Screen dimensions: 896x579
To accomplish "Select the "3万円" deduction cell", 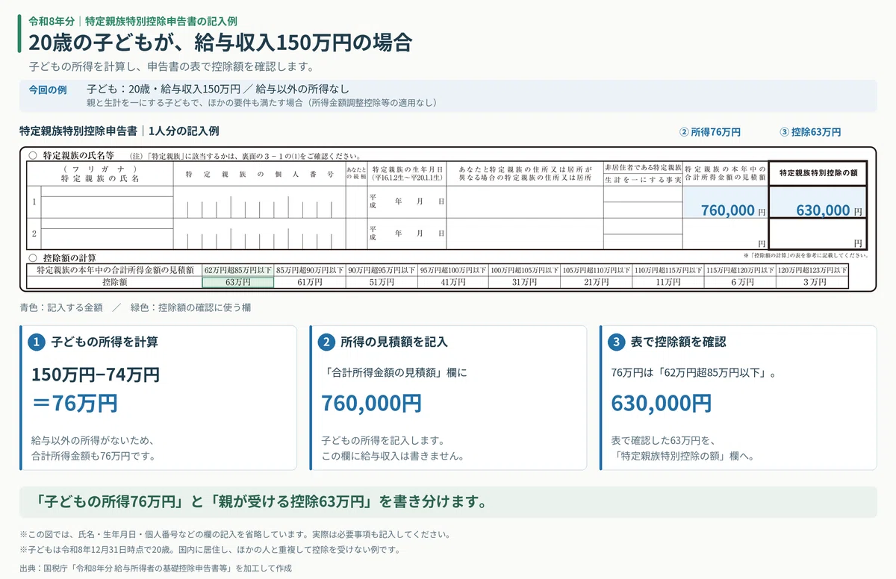I will point(812,282).
